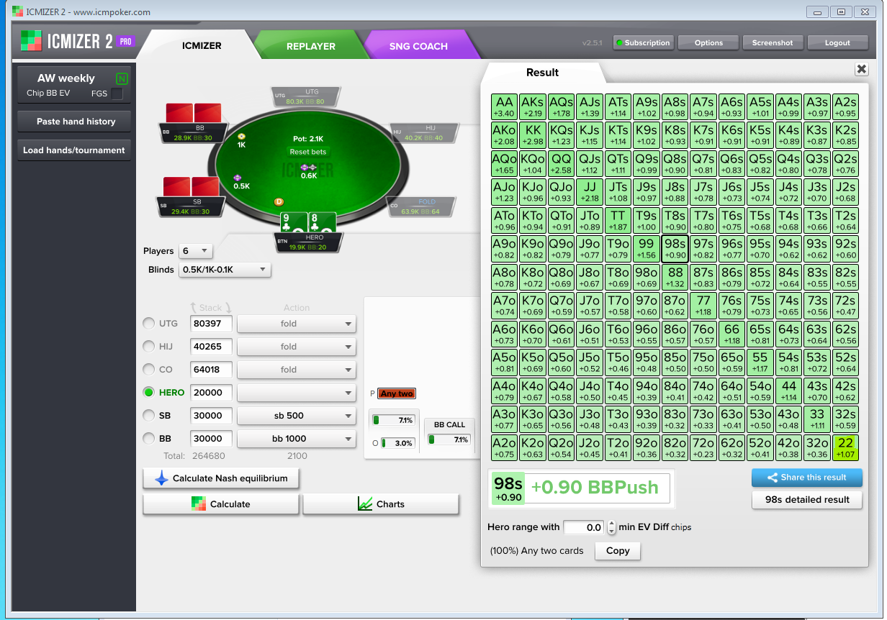887x620 pixels.
Task: Open the HERO action dropdown
Action: [297, 393]
